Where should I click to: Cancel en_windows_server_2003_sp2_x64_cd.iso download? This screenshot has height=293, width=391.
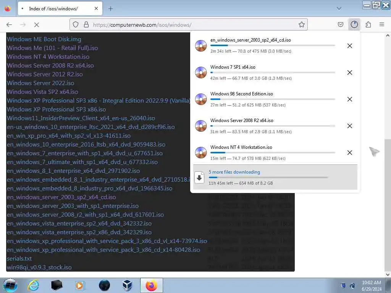coord(350,46)
